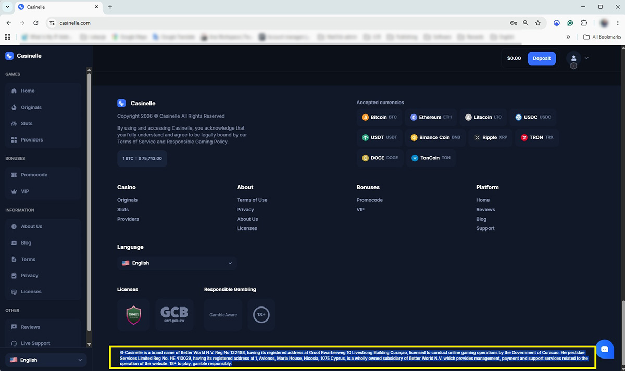
Task: Open the Providers link under Casino footer column
Action: tap(128, 219)
